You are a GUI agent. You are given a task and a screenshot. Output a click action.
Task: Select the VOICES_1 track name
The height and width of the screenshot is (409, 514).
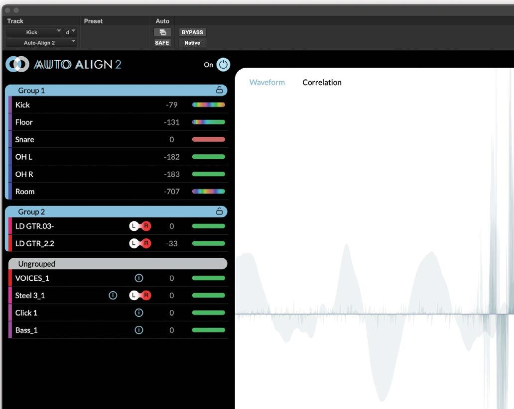32,278
